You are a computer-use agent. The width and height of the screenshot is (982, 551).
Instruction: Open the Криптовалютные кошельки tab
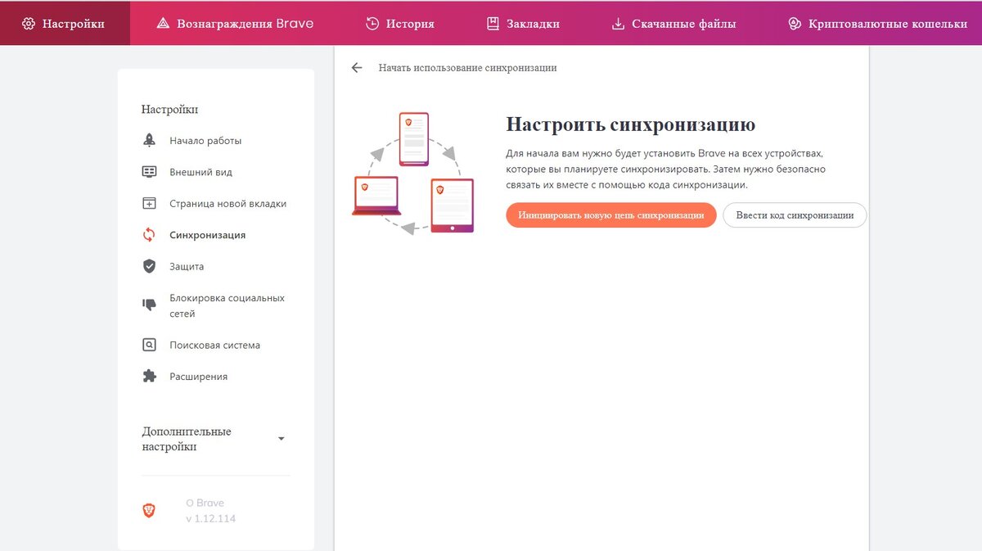tap(877, 24)
